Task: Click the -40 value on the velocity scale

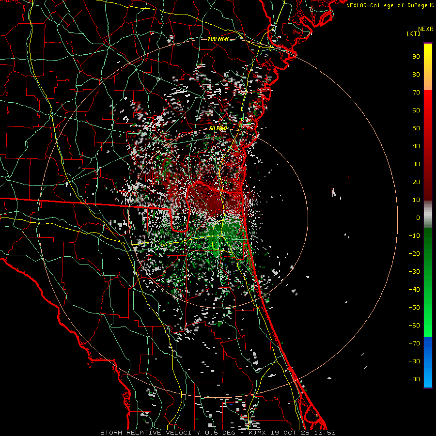Action: [414, 290]
